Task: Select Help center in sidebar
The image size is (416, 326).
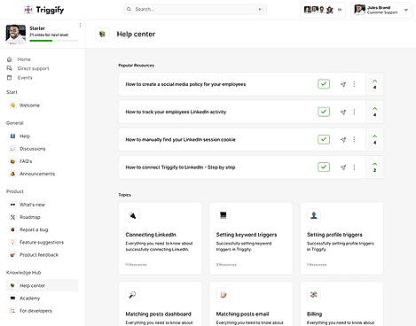Action: tap(43, 285)
